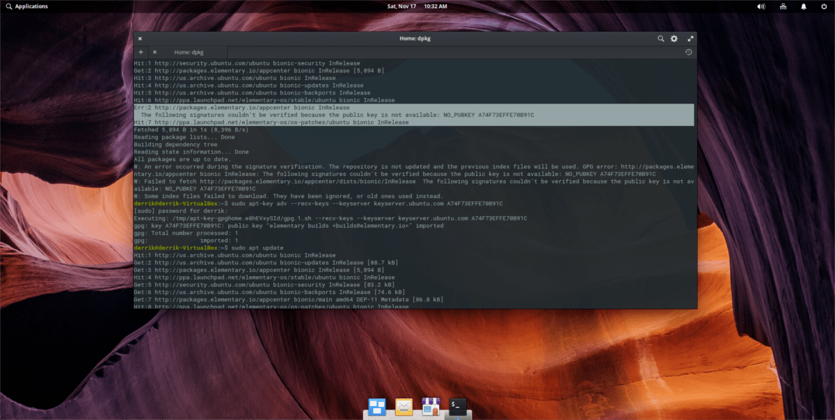
Task: Open the terminal search (magnifier) icon
Action: click(660, 39)
